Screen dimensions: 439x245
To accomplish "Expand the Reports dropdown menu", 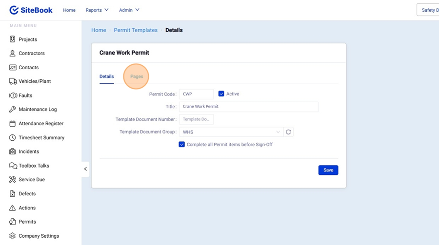I will [97, 10].
